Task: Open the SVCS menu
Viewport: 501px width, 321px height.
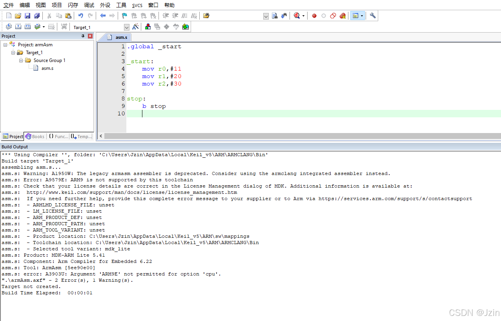Action: (137, 5)
